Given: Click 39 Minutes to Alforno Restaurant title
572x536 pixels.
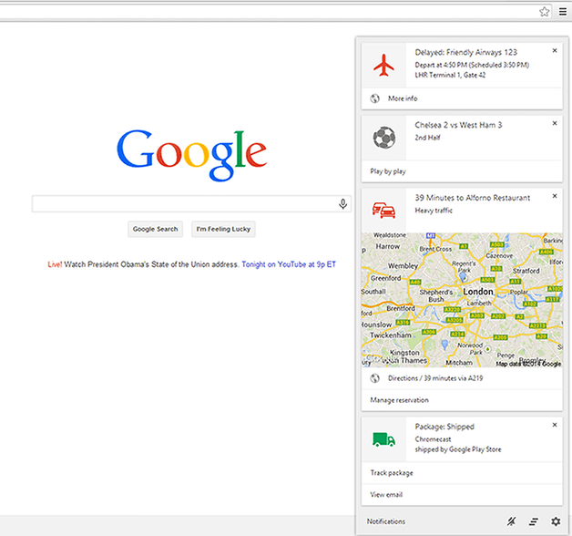Looking at the screenshot, I should click(x=473, y=198).
